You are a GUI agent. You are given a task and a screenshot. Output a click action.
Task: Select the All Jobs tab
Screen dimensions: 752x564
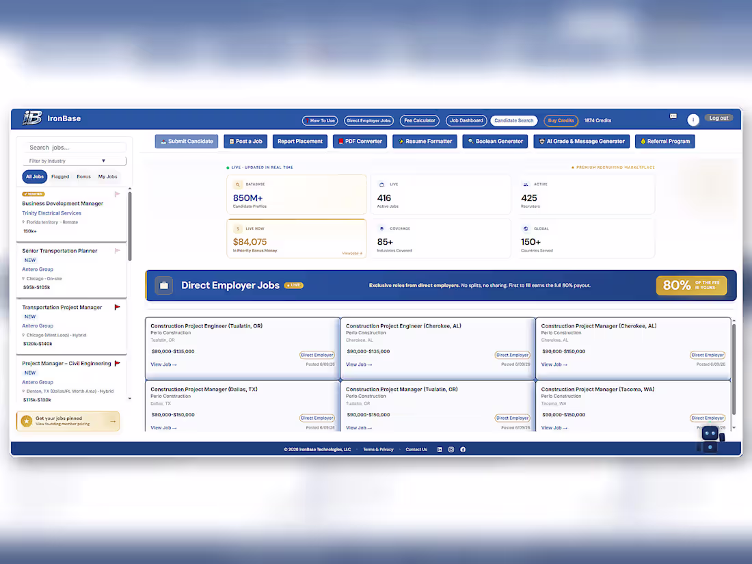[x=35, y=176]
